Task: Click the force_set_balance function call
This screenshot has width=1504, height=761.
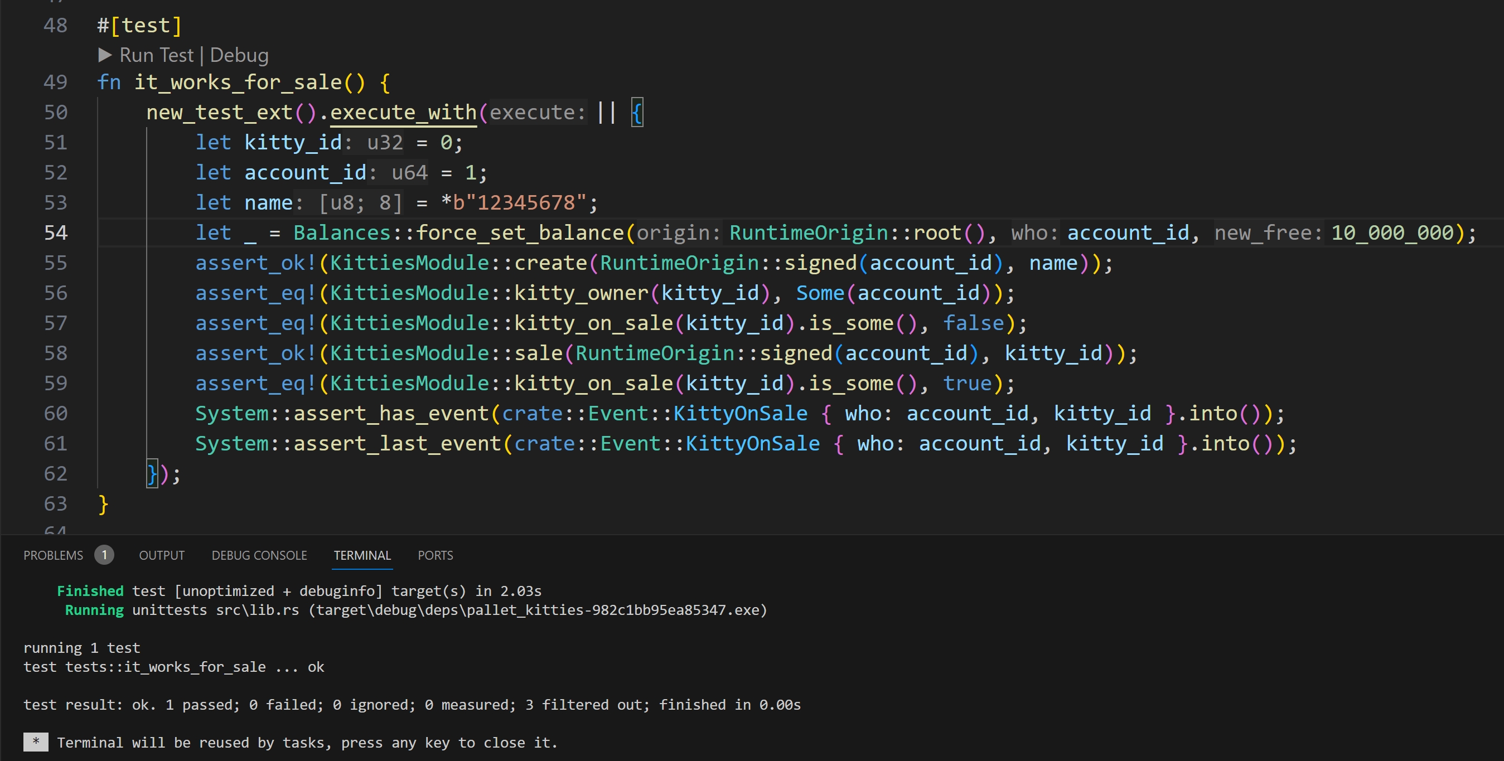Action: click(520, 233)
